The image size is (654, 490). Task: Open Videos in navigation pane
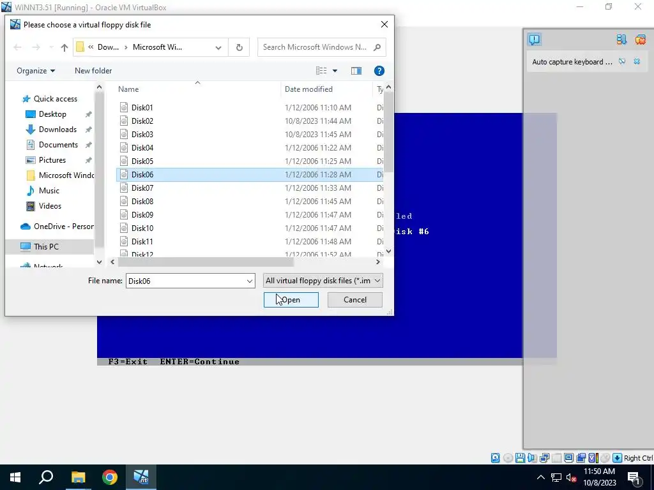50,206
